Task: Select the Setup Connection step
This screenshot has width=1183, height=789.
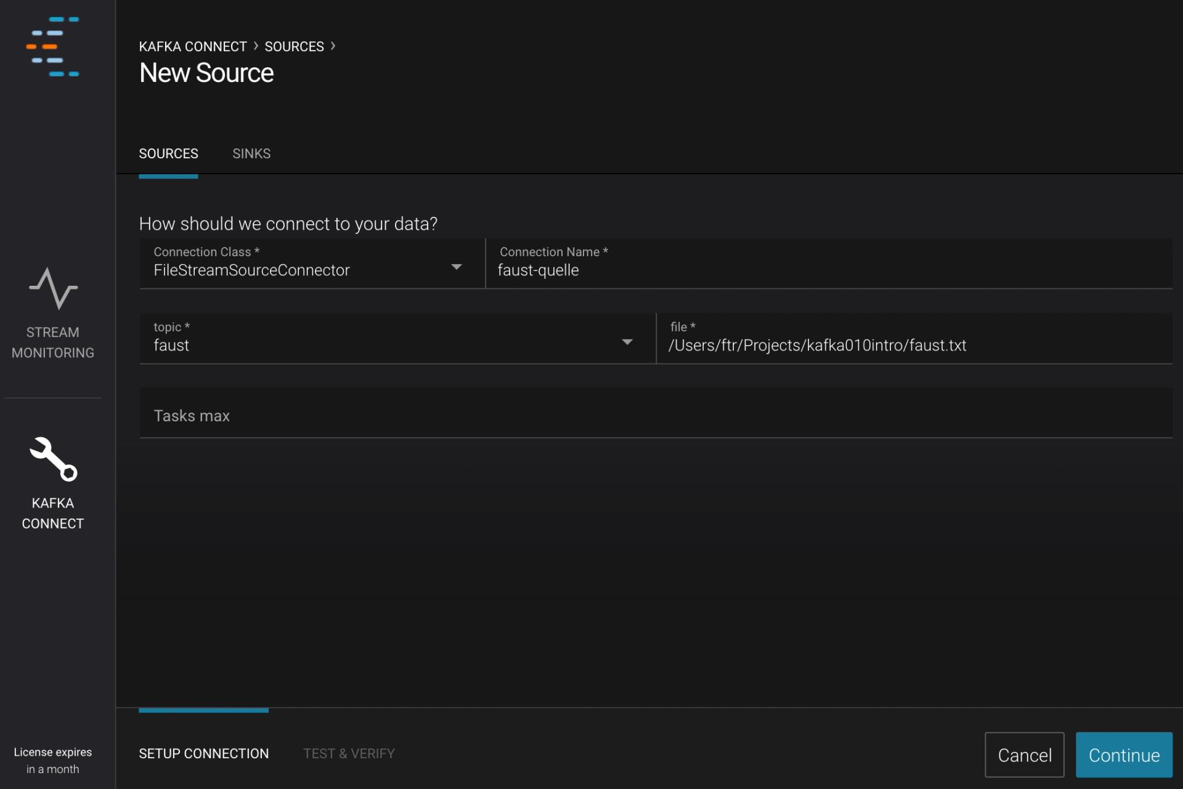Action: pos(204,753)
